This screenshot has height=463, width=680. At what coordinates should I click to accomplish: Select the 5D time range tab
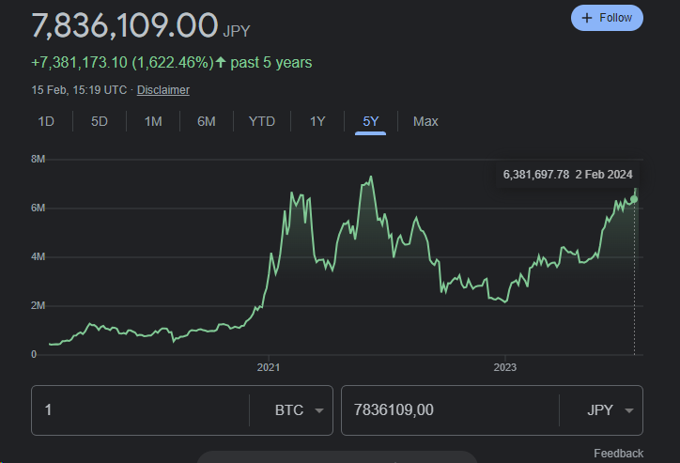pos(100,121)
